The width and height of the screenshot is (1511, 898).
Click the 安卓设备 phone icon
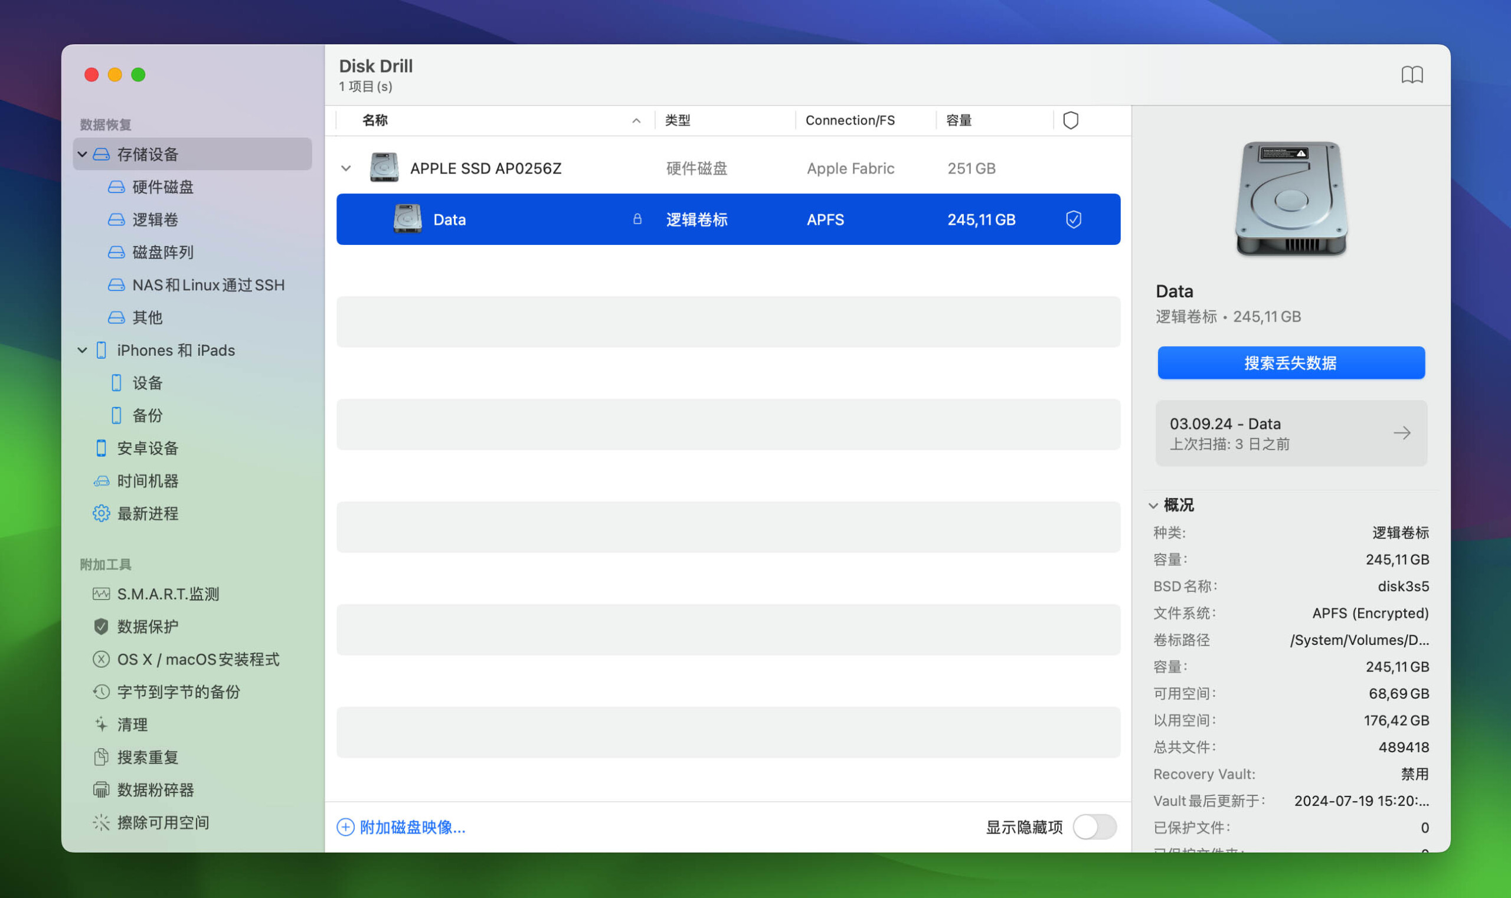(x=101, y=448)
